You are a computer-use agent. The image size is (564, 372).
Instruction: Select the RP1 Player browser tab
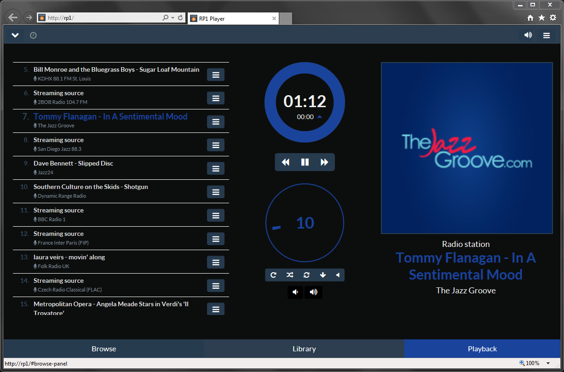tap(233, 18)
